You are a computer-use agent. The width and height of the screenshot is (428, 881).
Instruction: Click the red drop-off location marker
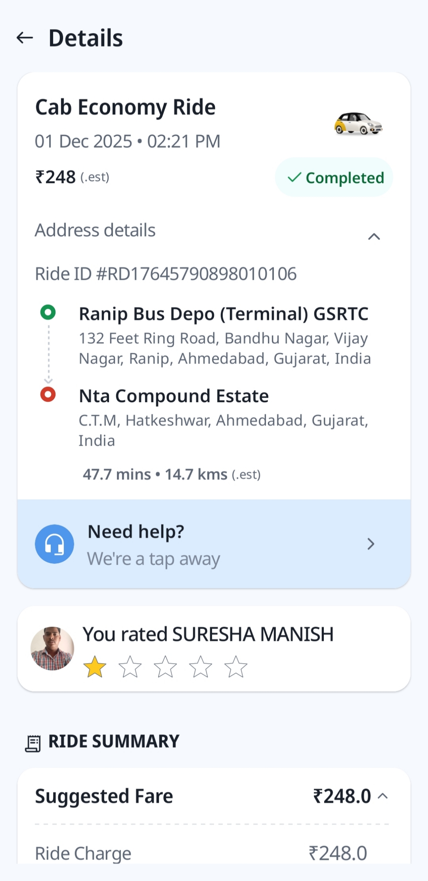[48, 395]
